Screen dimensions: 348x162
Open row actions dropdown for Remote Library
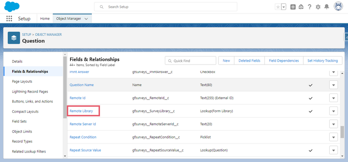point(333,111)
